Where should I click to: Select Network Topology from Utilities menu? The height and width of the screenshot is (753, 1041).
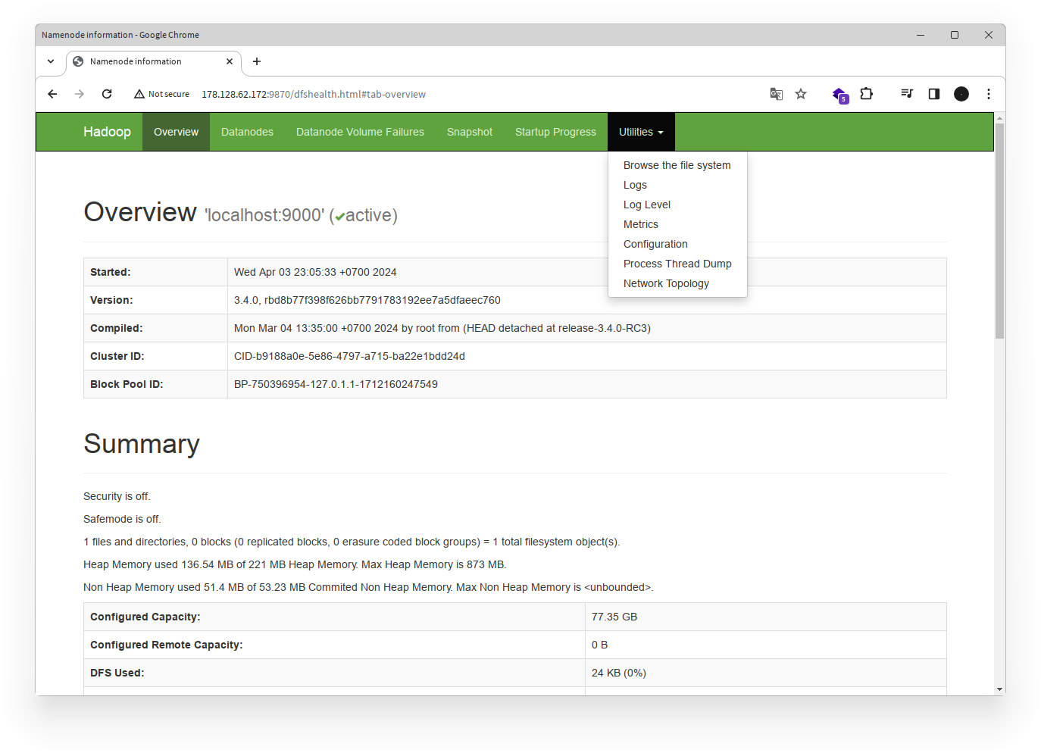tap(666, 283)
